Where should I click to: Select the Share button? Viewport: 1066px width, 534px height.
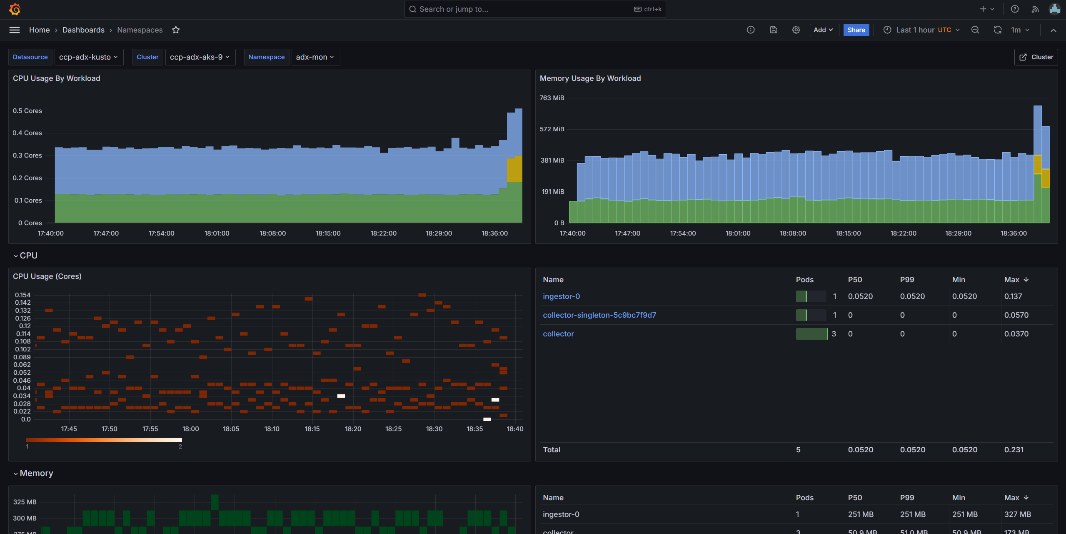click(x=856, y=29)
